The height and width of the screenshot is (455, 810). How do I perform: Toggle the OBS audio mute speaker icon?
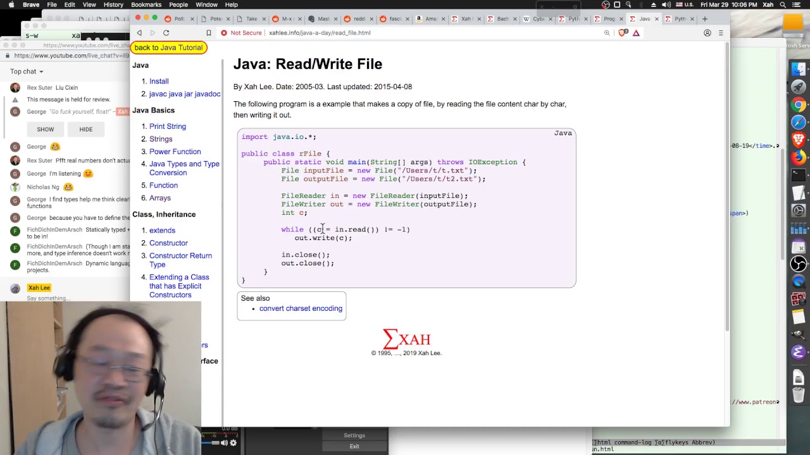coord(223,443)
